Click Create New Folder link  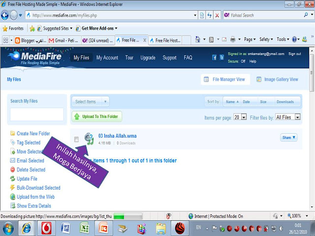pos(33,133)
